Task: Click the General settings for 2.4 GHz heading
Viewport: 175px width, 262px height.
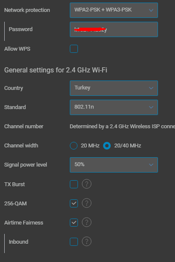Action: click(x=56, y=70)
